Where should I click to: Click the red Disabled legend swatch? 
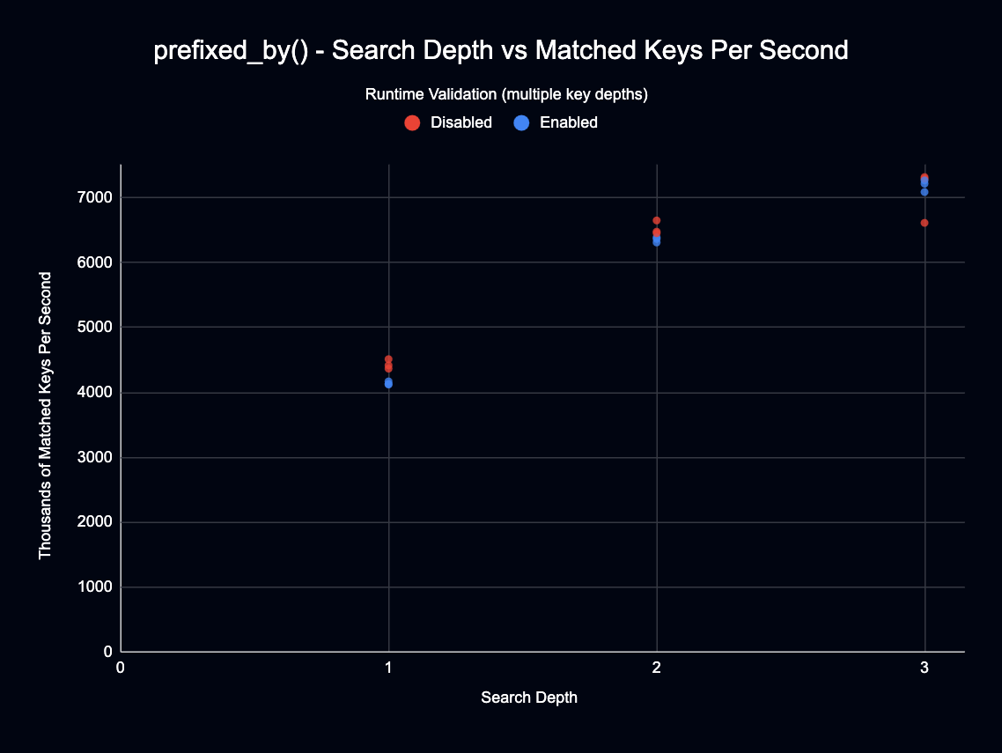tap(412, 122)
